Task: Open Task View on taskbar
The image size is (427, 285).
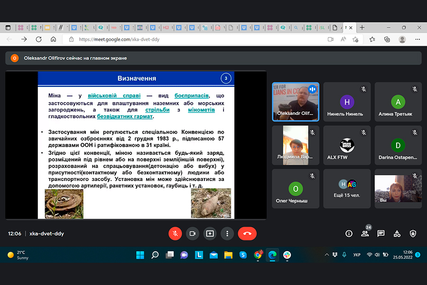Action: point(170,255)
